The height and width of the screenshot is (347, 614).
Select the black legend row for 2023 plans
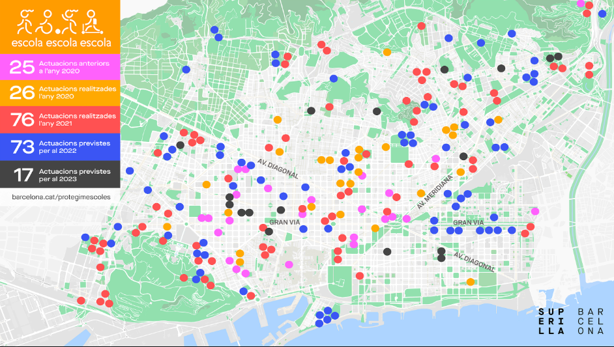click(60, 174)
